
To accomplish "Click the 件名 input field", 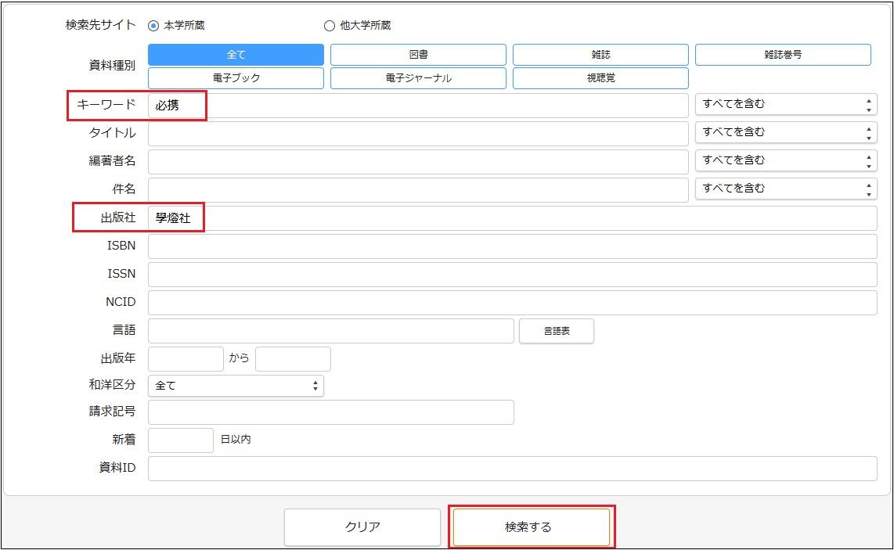I will point(418,190).
